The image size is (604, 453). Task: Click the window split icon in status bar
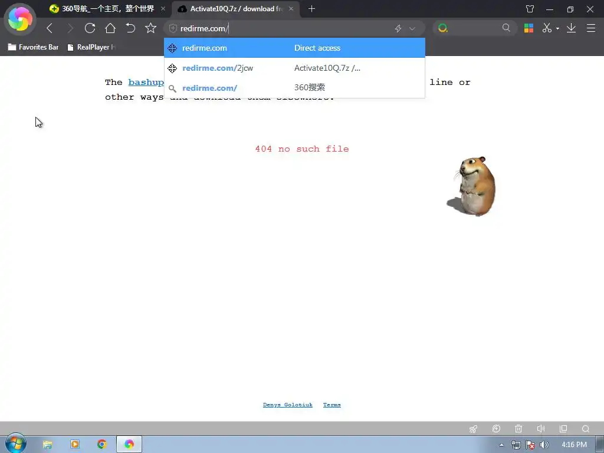(563, 429)
